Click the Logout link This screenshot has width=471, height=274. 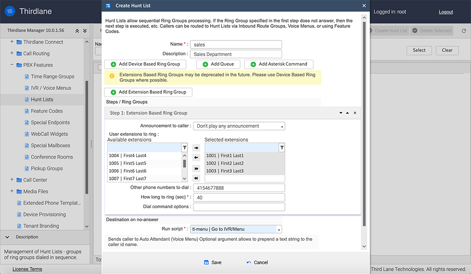pyautogui.click(x=446, y=12)
